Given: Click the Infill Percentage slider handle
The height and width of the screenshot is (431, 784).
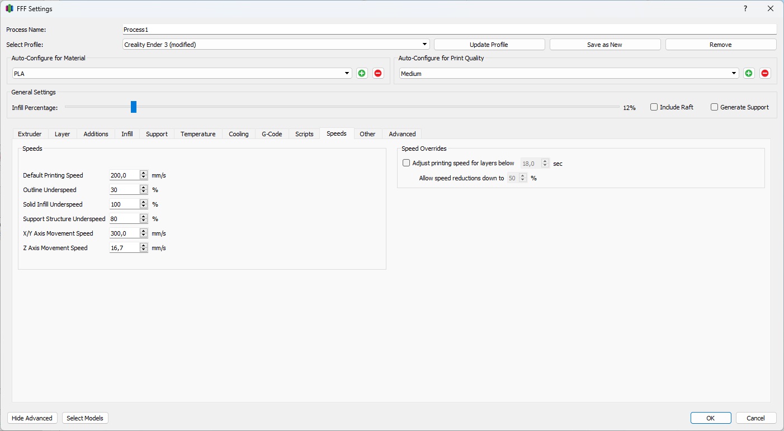Looking at the screenshot, I should [134, 107].
